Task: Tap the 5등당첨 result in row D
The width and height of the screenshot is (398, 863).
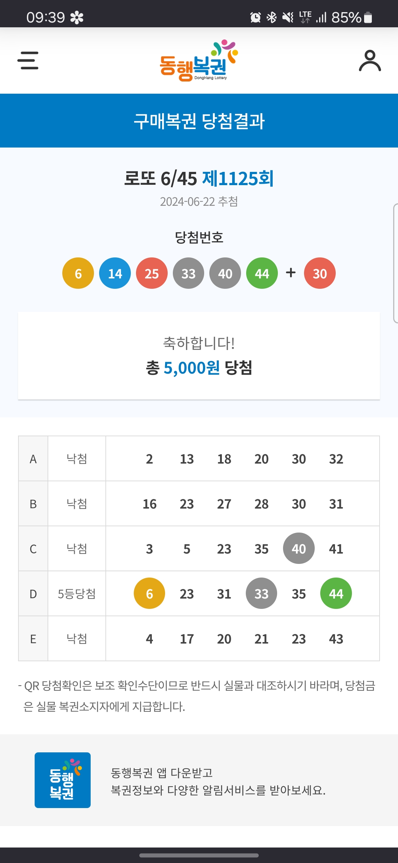Action: coord(77,594)
